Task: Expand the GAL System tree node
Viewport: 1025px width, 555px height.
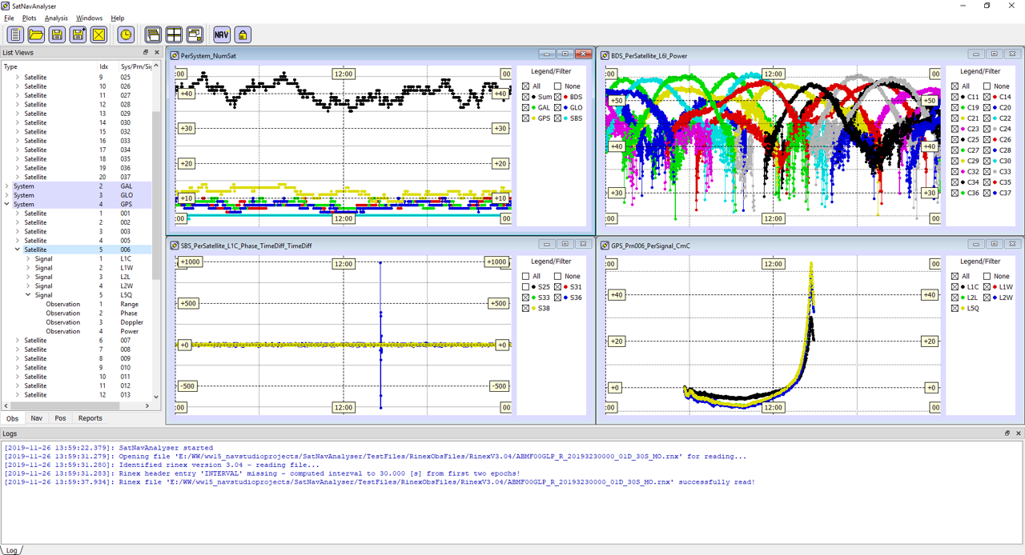Action: point(7,186)
